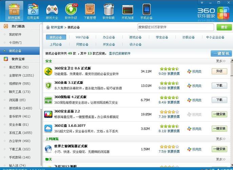
Task: Open the 软件卸载 trash can icon
Action: pyautogui.click(x=109, y=11)
